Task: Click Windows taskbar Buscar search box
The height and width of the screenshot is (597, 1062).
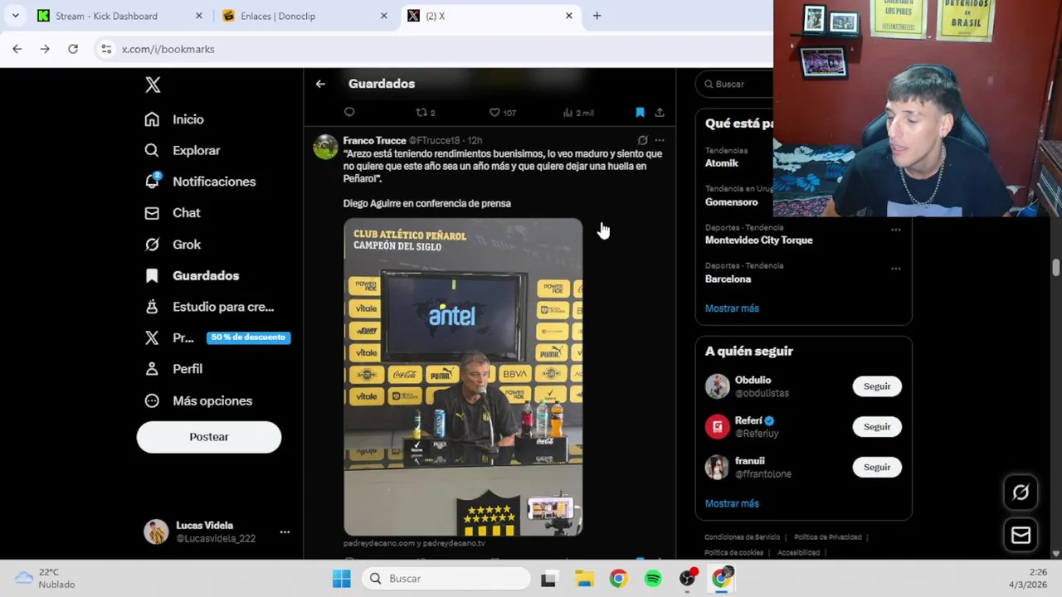Action: [446, 579]
